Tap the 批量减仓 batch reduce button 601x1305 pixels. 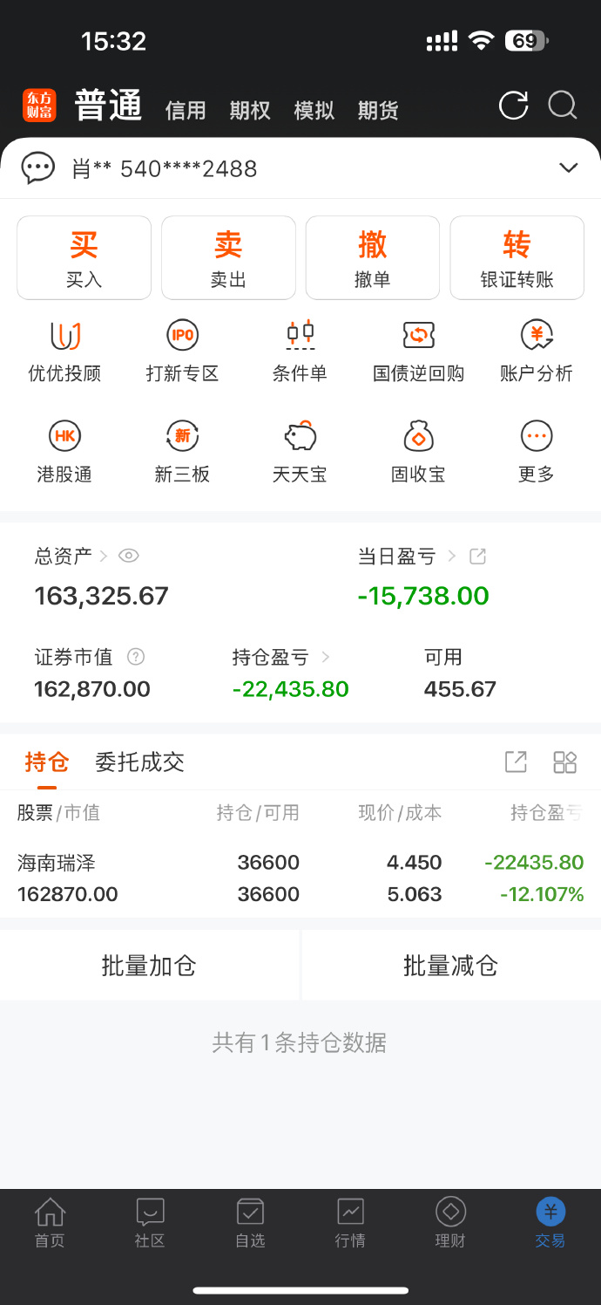tap(451, 965)
